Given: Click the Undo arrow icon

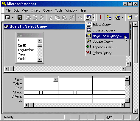Looking at the screenshot, I should coord(80,17).
